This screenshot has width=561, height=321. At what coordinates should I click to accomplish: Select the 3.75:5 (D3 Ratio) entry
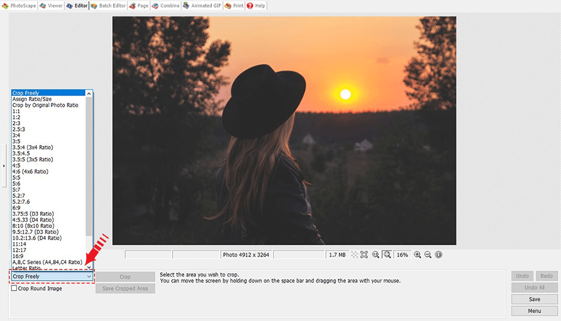[49, 214]
